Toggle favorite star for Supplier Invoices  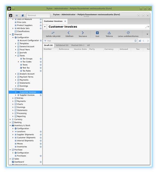41,95
